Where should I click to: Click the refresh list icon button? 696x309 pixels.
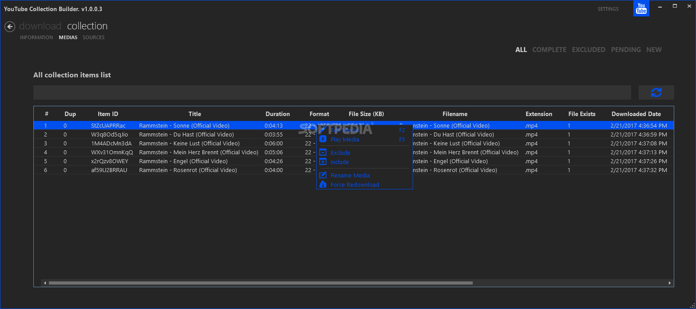(656, 92)
